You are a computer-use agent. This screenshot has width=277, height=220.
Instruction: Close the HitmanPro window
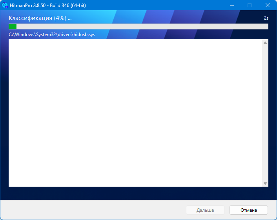pos(268,5)
